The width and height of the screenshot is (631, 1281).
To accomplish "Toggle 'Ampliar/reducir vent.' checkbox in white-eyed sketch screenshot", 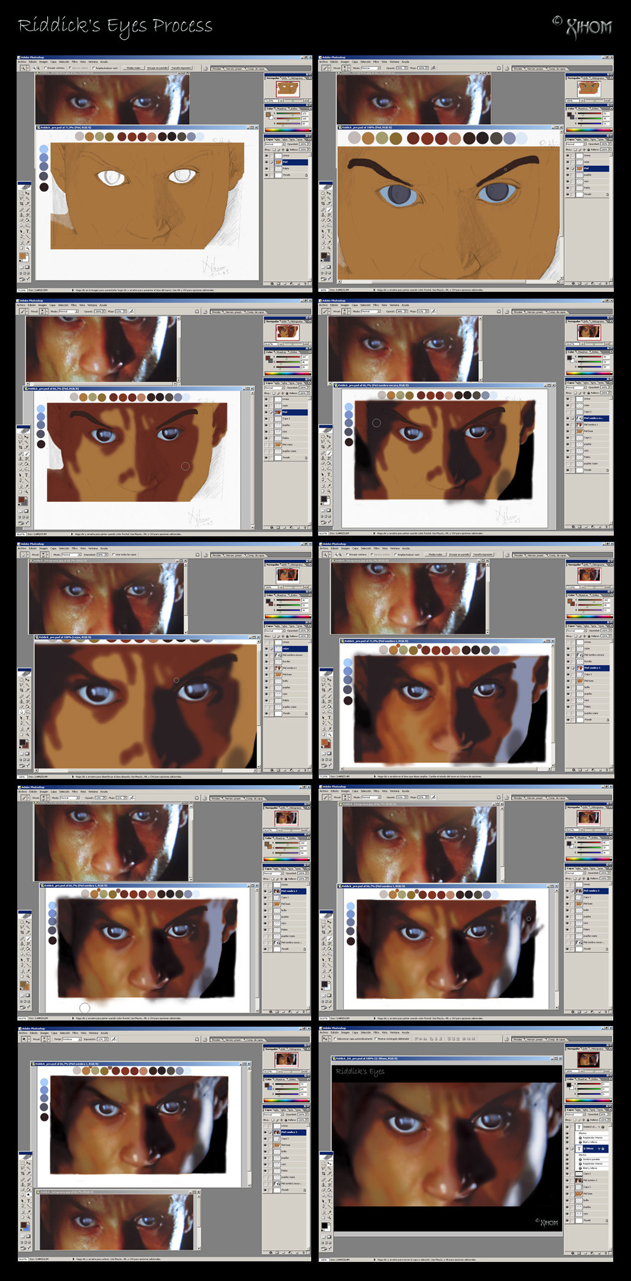I will pyautogui.click(x=93, y=68).
